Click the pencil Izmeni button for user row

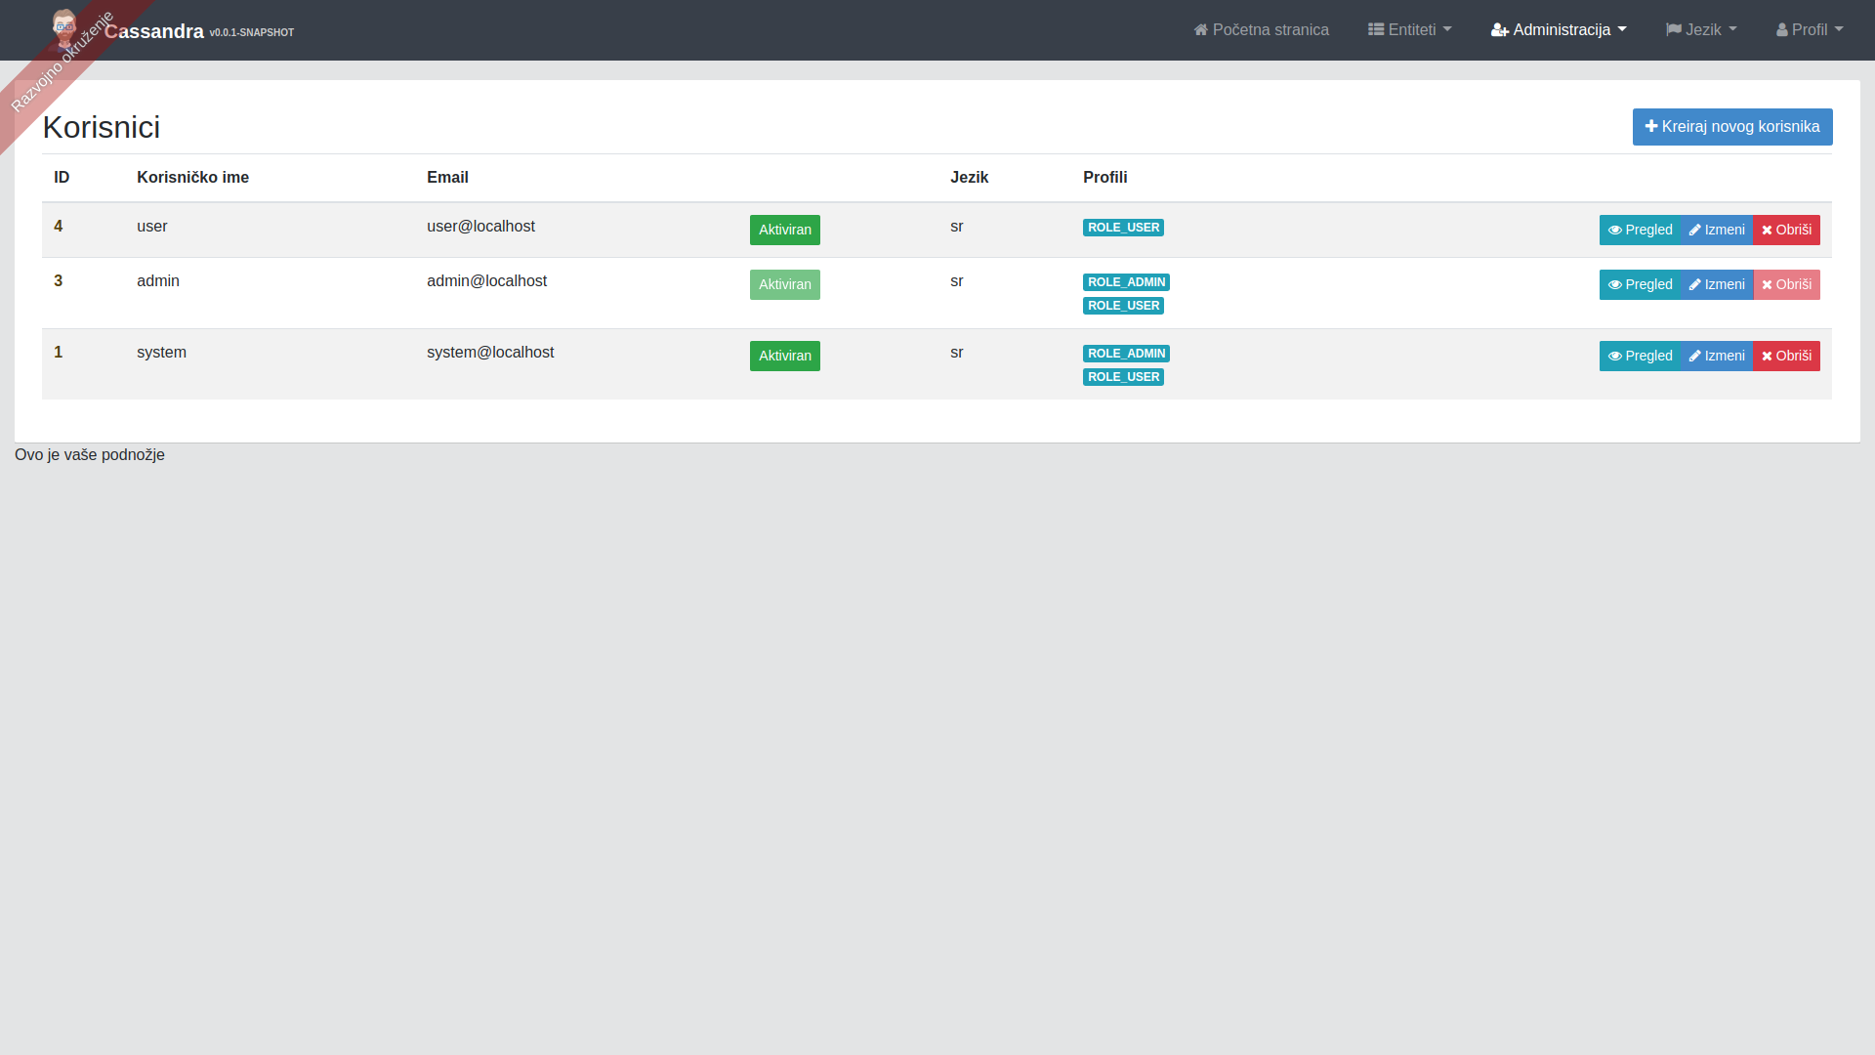pyautogui.click(x=1716, y=231)
